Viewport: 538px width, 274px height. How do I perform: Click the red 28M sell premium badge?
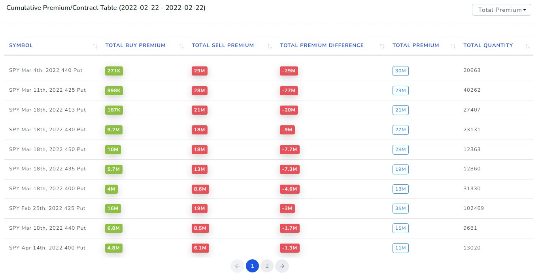200,91
